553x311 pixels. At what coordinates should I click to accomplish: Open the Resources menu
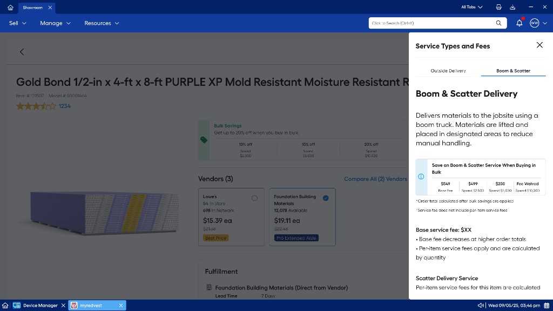(x=102, y=23)
